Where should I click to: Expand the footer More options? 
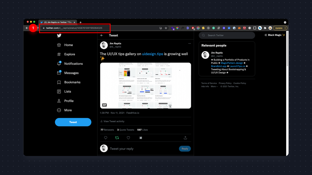(214, 86)
